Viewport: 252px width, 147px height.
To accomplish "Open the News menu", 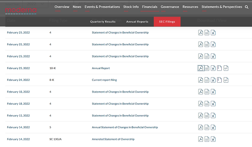I will pyautogui.click(x=77, y=7).
